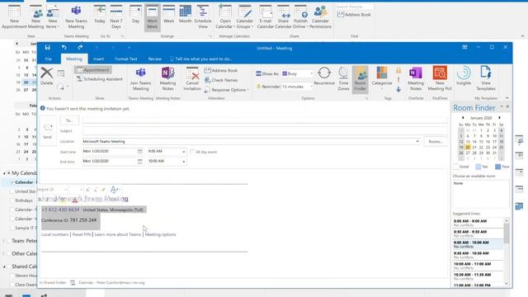
Task: Collapse the My Calendars group
Action: [x=4, y=173]
